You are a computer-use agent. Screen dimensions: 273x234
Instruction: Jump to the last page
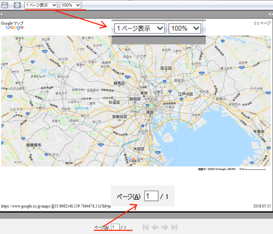pos(174,227)
